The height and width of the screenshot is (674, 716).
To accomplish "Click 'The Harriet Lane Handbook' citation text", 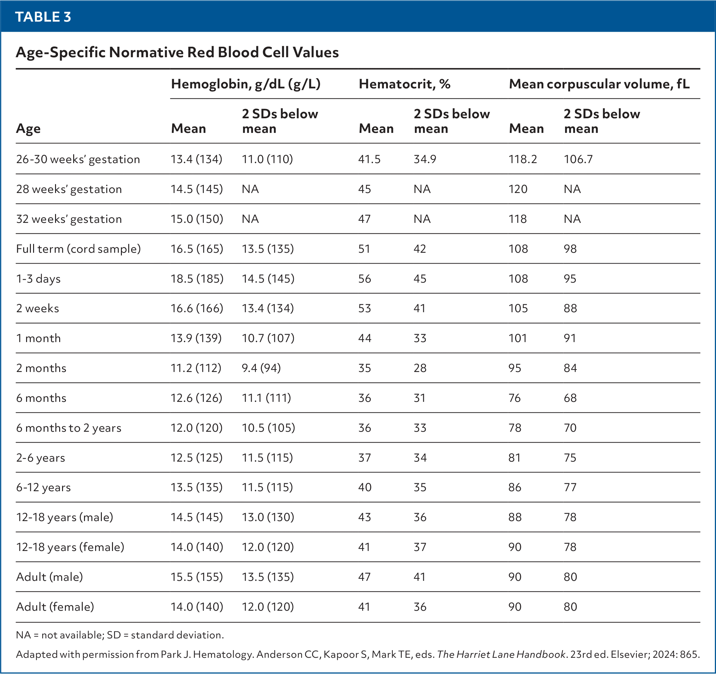I will coord(501,655).
